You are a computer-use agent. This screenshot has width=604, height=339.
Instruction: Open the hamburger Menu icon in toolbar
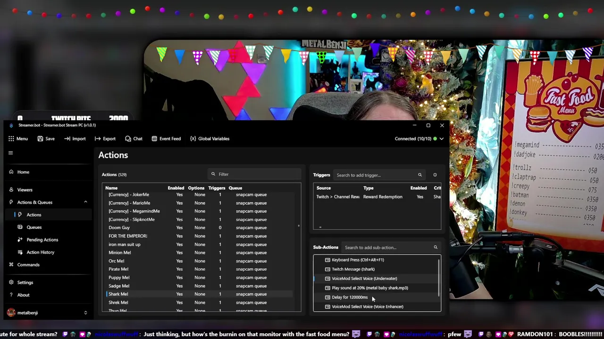point(11,138)
